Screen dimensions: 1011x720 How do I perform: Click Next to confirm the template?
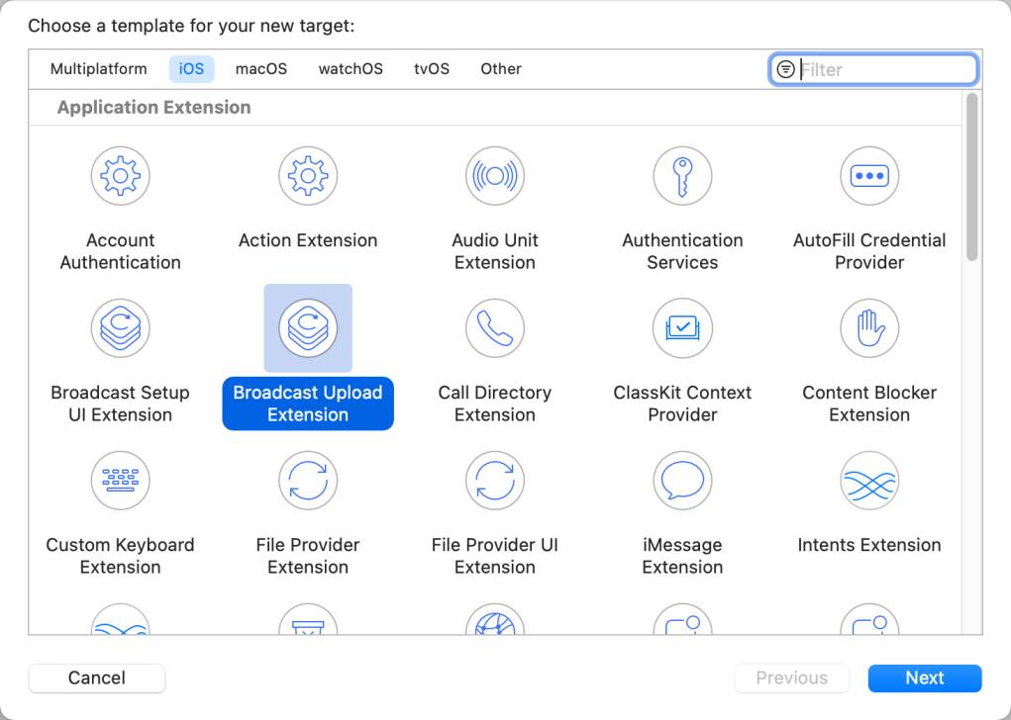pyautogui.click(x=924, y=677)
